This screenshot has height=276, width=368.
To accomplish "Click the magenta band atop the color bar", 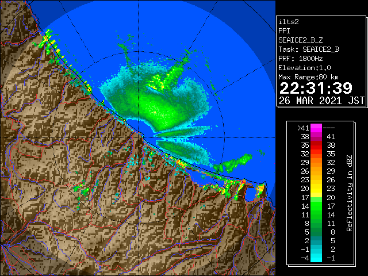I will click(x=316, y=128).
